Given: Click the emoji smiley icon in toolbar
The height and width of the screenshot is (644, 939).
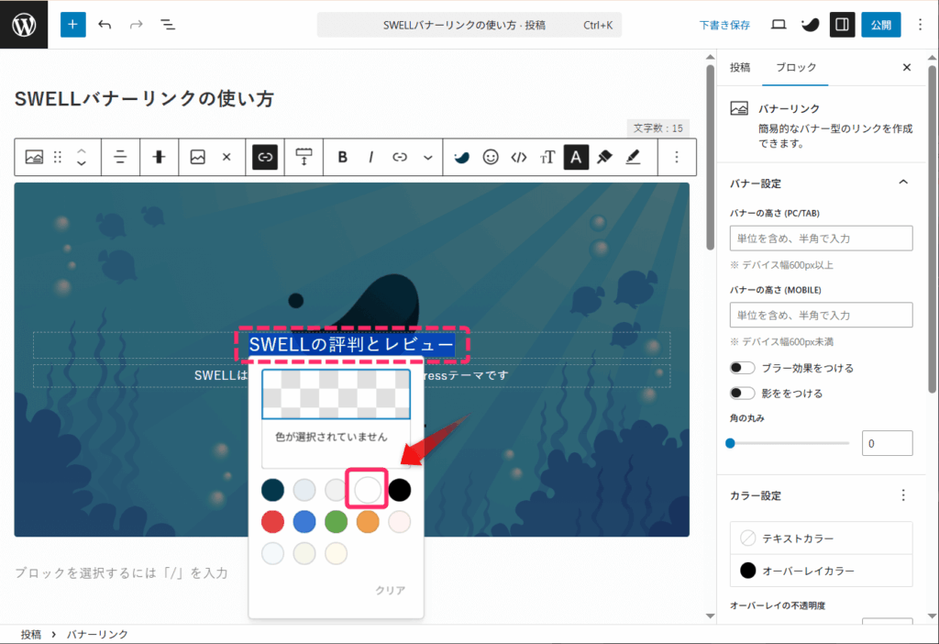Looking at the screenshot, I should click(x=491, y=157).
